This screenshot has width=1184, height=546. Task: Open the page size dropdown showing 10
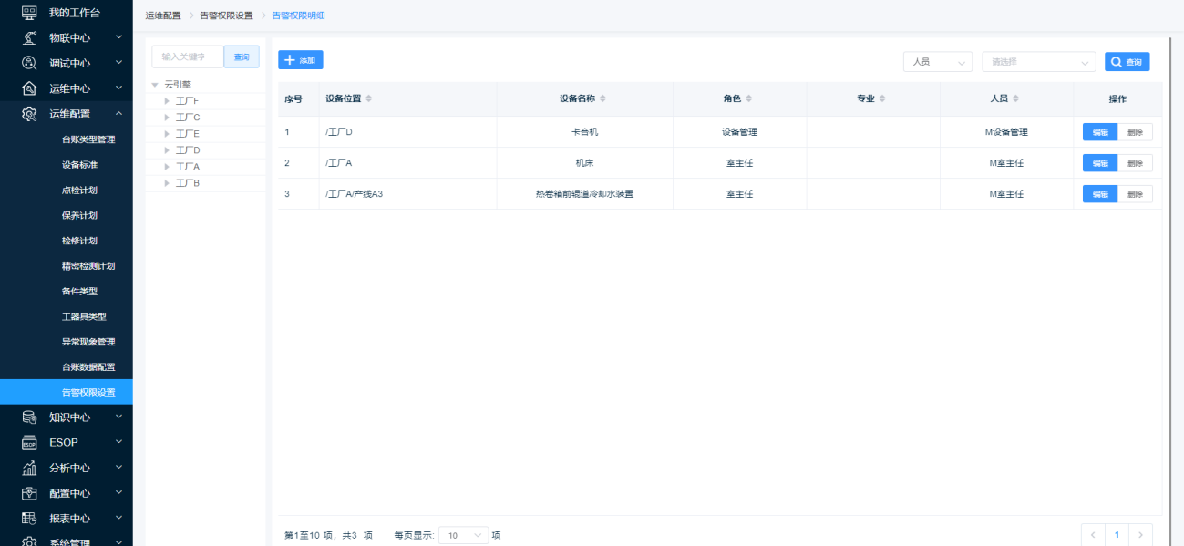tap(463, 536)
